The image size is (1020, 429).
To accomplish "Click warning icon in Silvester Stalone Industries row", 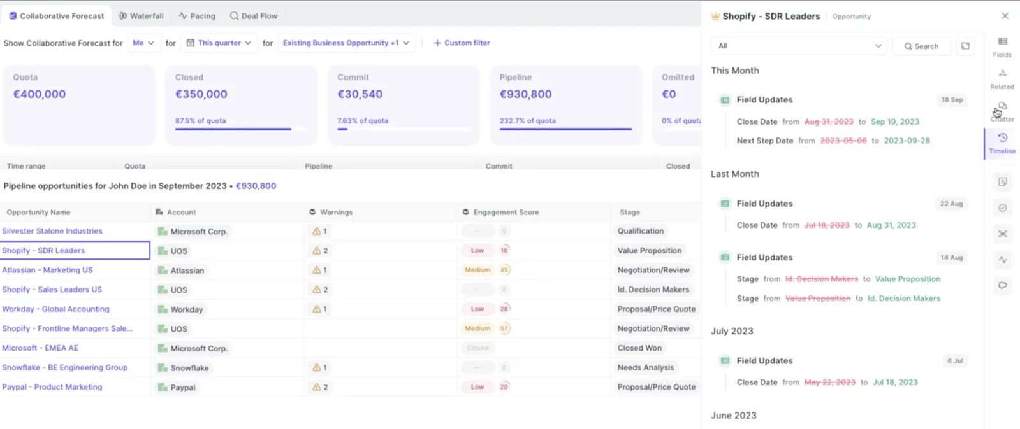I will click(x=316, y=231).
